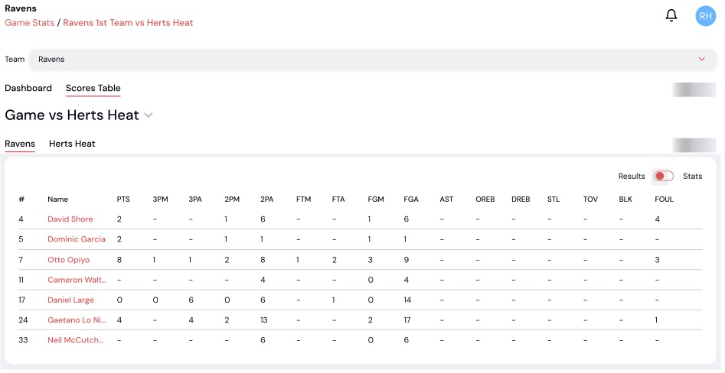Switch to the Herts Heat team tab

pyautogui.click(x=72, y=144)
